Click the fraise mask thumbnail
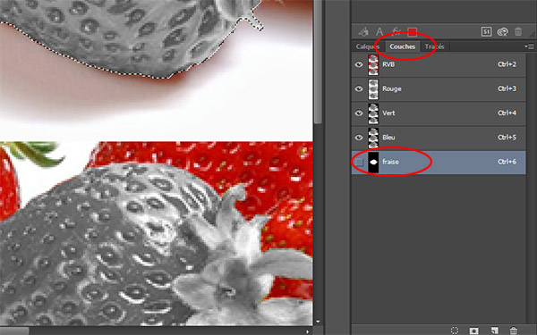The width and height of the screenshot is (537, 335). [373, 162]
